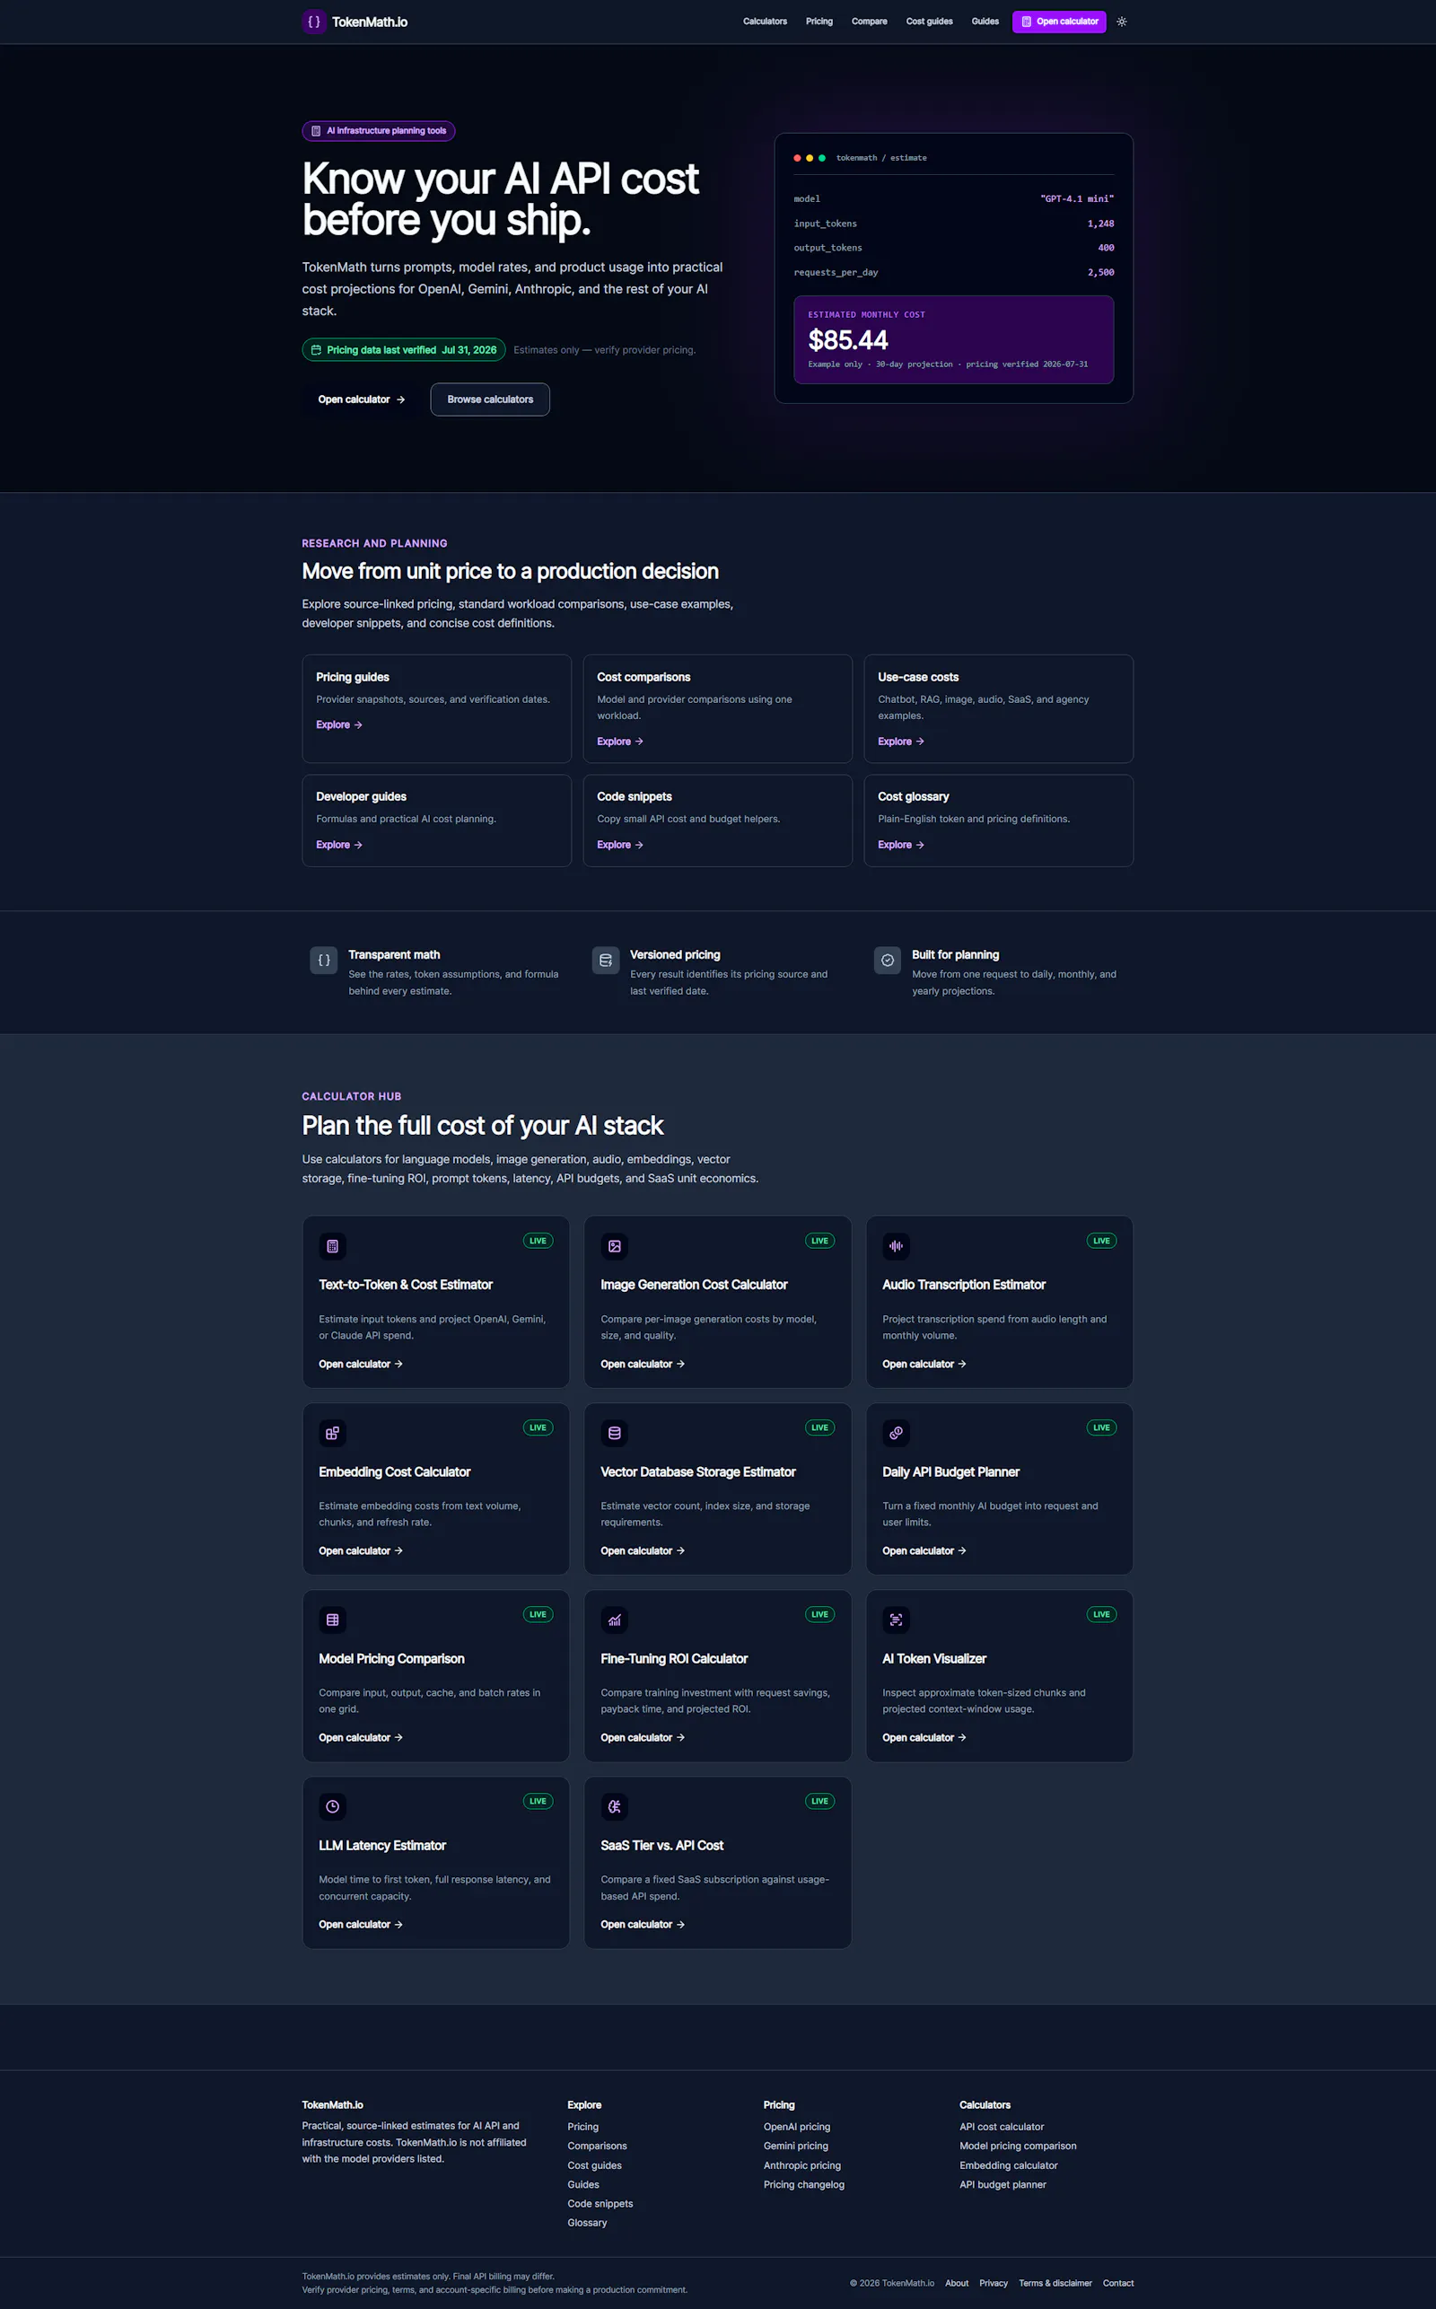Image resolution: width=1436 pixels, height=2309 pixels.
Task: Click the purple Open calculator header button
Action: [1059, 22]
